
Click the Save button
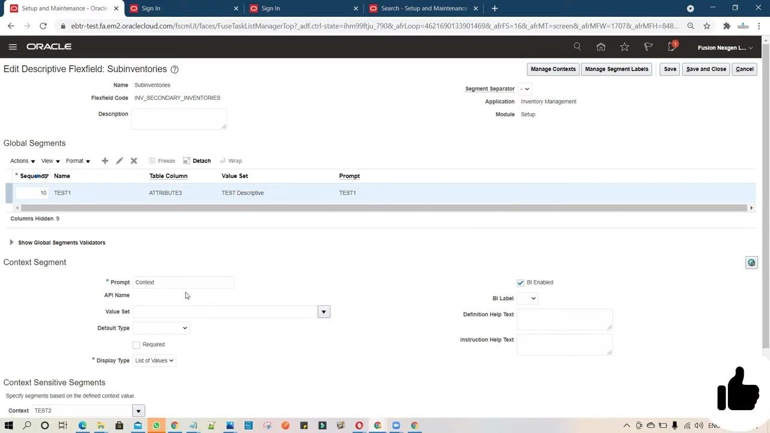[x=670, y=69]
